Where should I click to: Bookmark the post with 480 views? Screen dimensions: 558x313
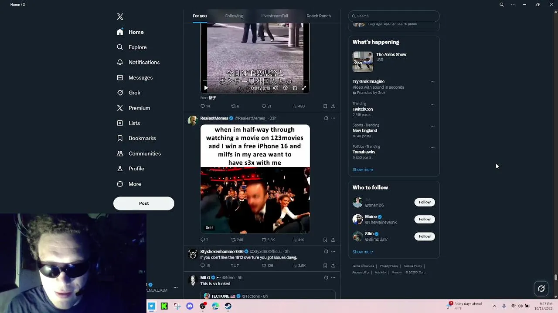tap(325, 106)
